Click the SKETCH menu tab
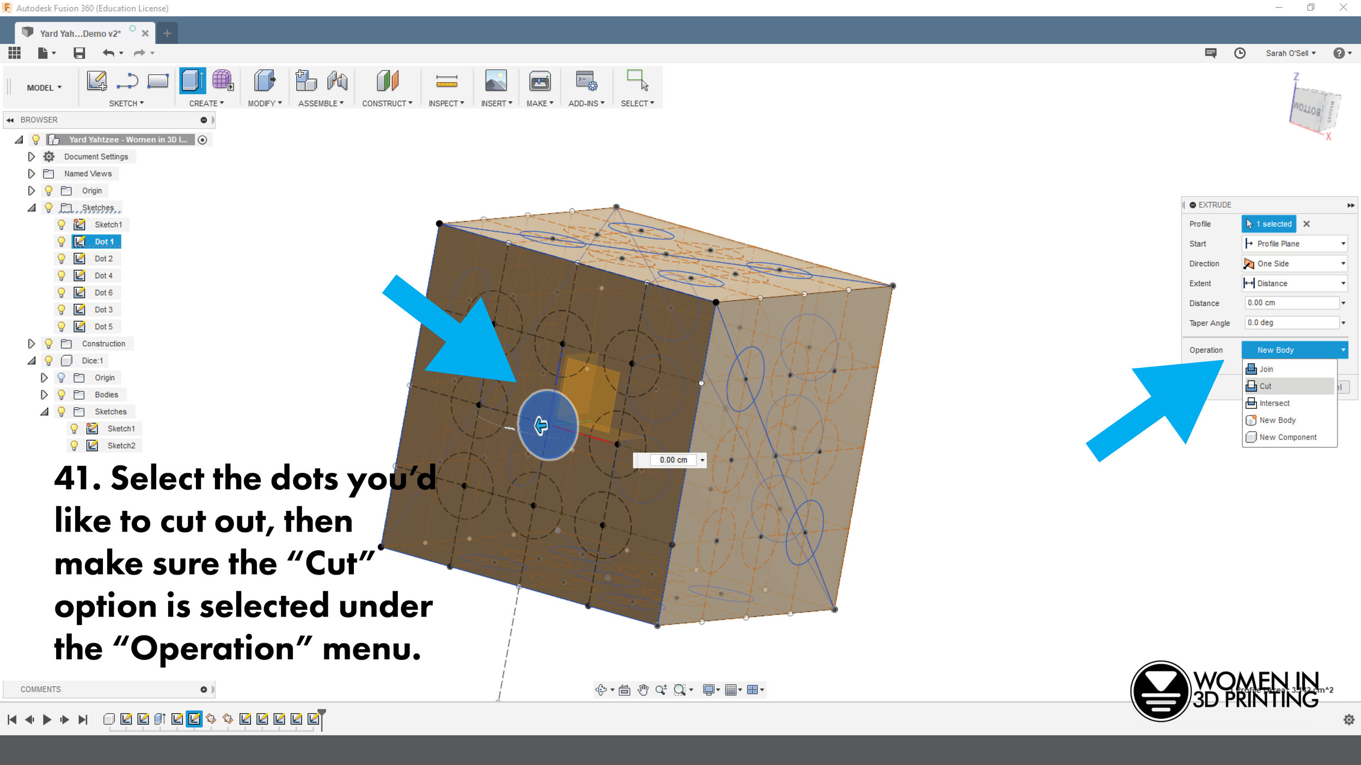This screenshot has height=765, width=1361. tap(124, 103)
